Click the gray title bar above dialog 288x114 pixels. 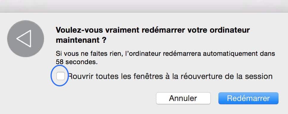[144, 6]
